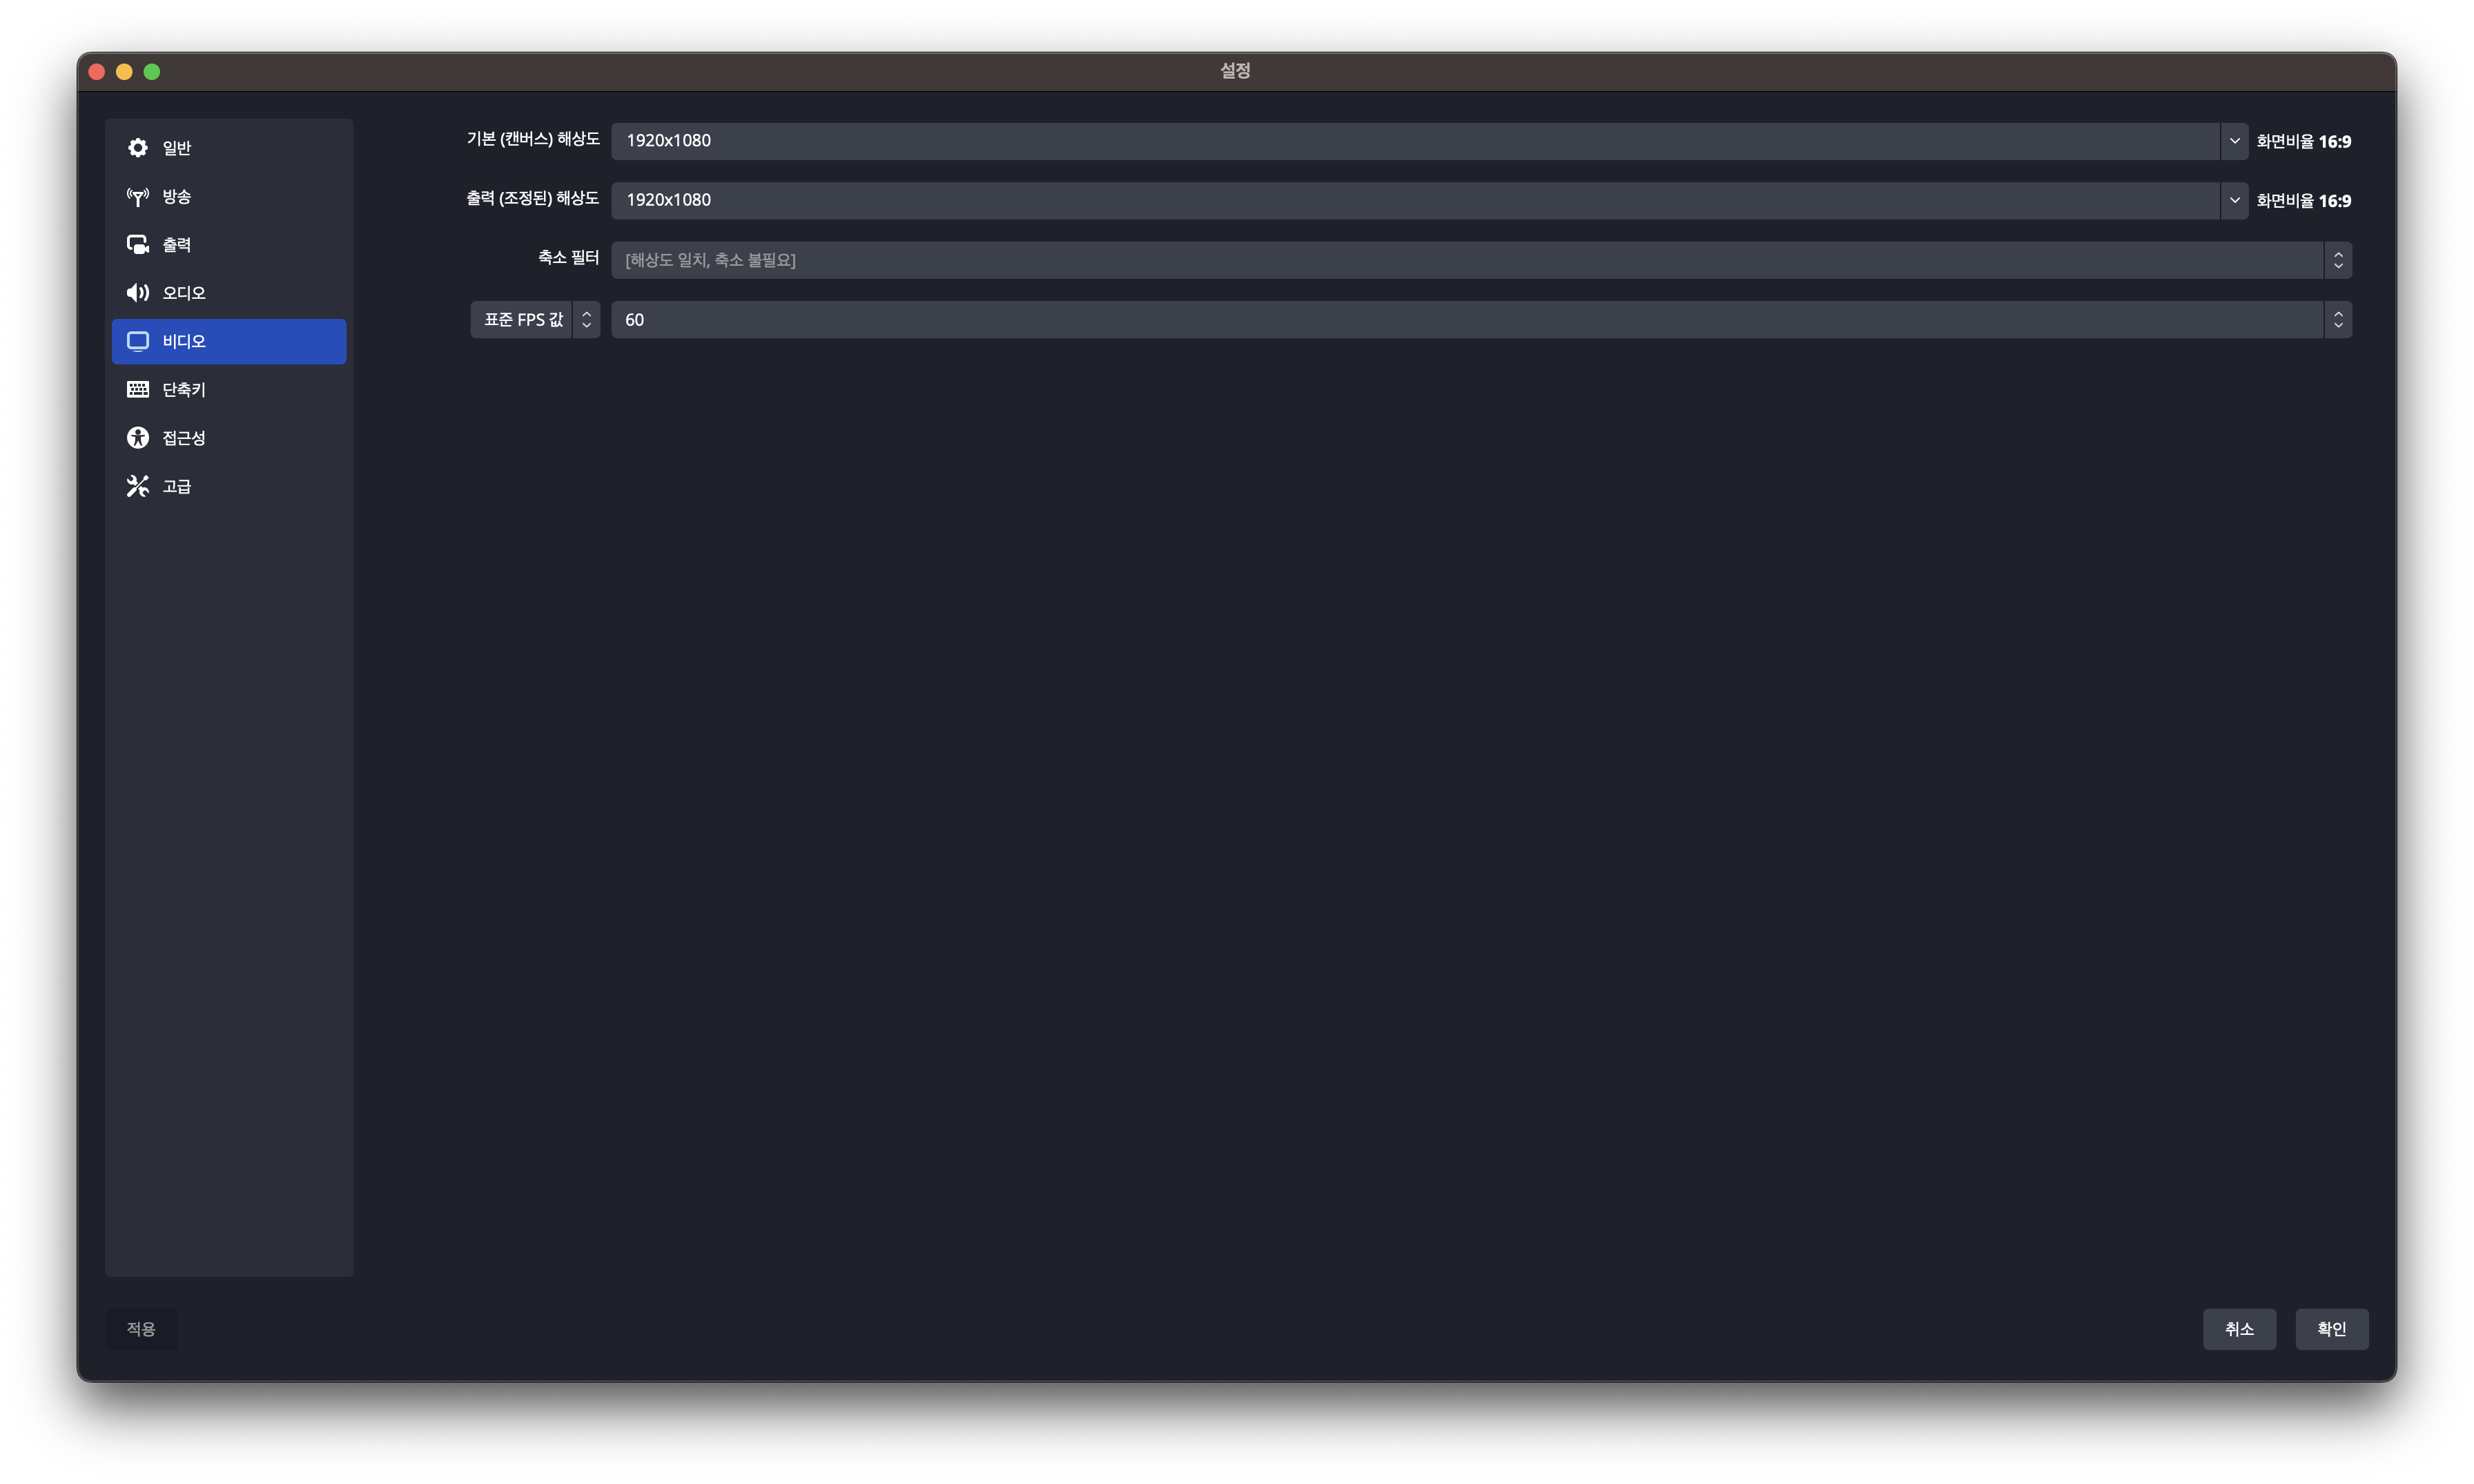Click the tools icon for 고급
2474x1484 pixels.
pyautogui.click(x=138, y=486)
